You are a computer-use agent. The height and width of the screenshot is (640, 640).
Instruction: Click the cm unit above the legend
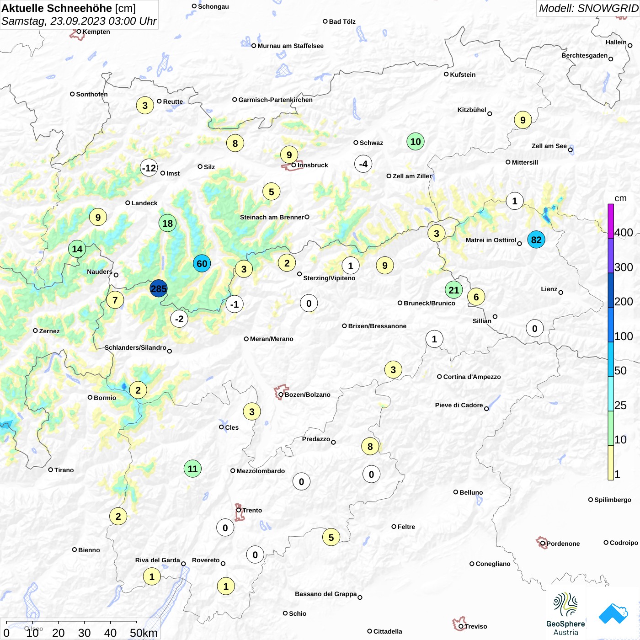[x=620, y=198]
